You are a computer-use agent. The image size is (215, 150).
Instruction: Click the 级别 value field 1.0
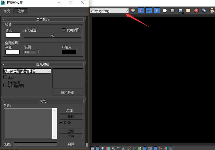(30, 52)
